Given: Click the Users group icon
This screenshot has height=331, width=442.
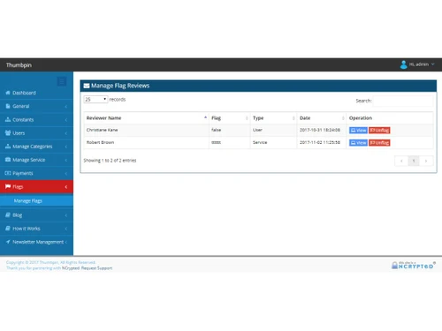Looking at the screenshot, I should click(8, 133).
